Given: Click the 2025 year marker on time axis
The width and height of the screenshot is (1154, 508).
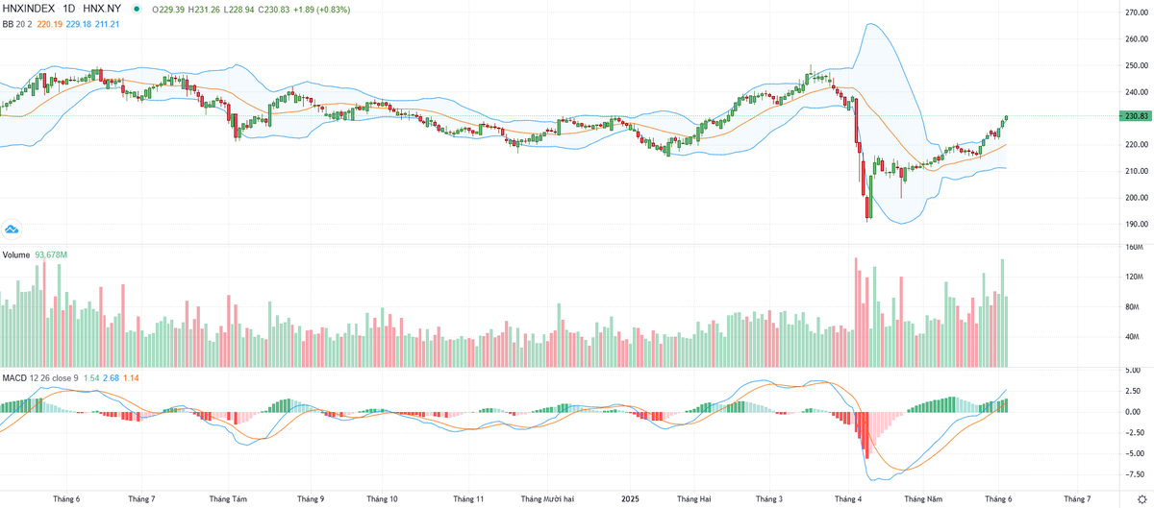Looking at the screenshot, I should pos(630,499).
